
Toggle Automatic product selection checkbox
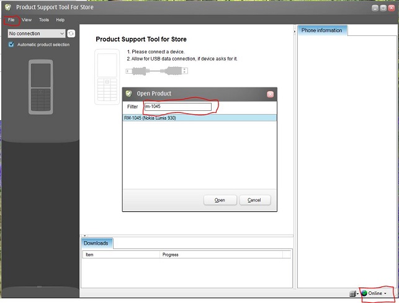[11, 45]
